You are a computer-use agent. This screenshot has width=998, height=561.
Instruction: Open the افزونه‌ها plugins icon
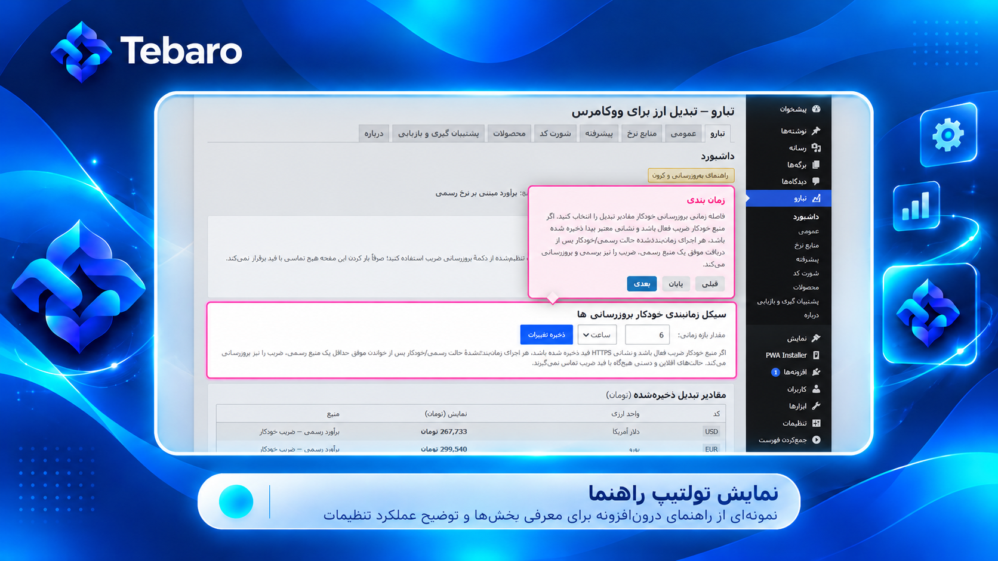point(816,372)
